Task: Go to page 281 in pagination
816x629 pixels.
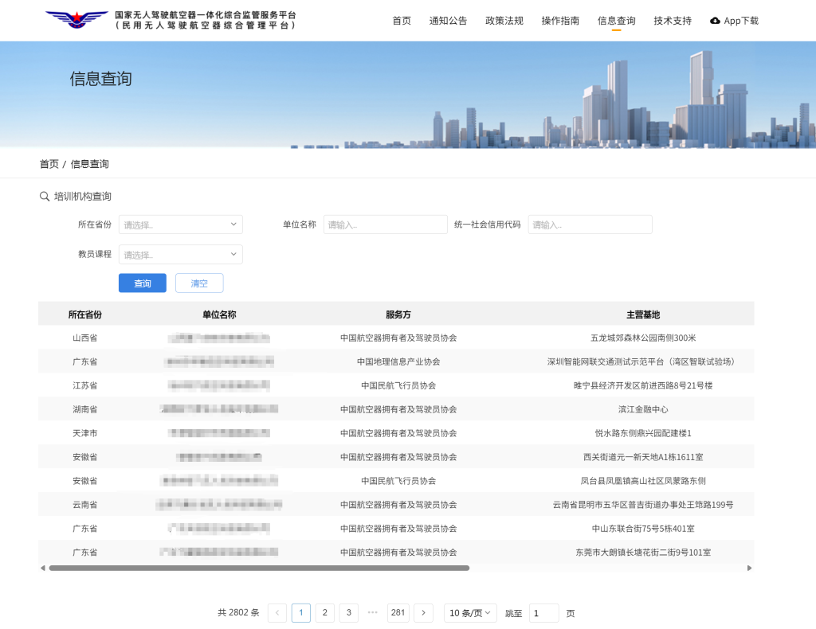Action: [398, 613]
